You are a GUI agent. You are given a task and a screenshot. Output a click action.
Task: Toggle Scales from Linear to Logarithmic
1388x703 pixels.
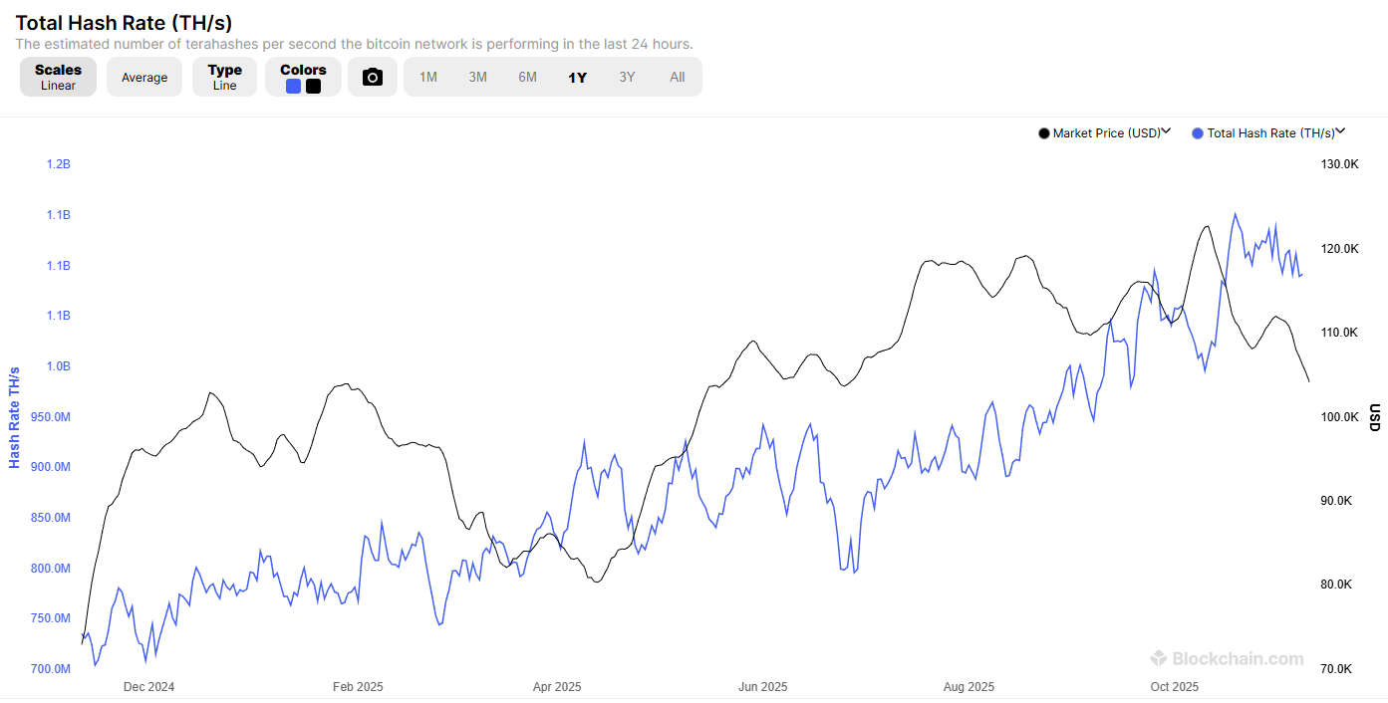coord(58,77)
